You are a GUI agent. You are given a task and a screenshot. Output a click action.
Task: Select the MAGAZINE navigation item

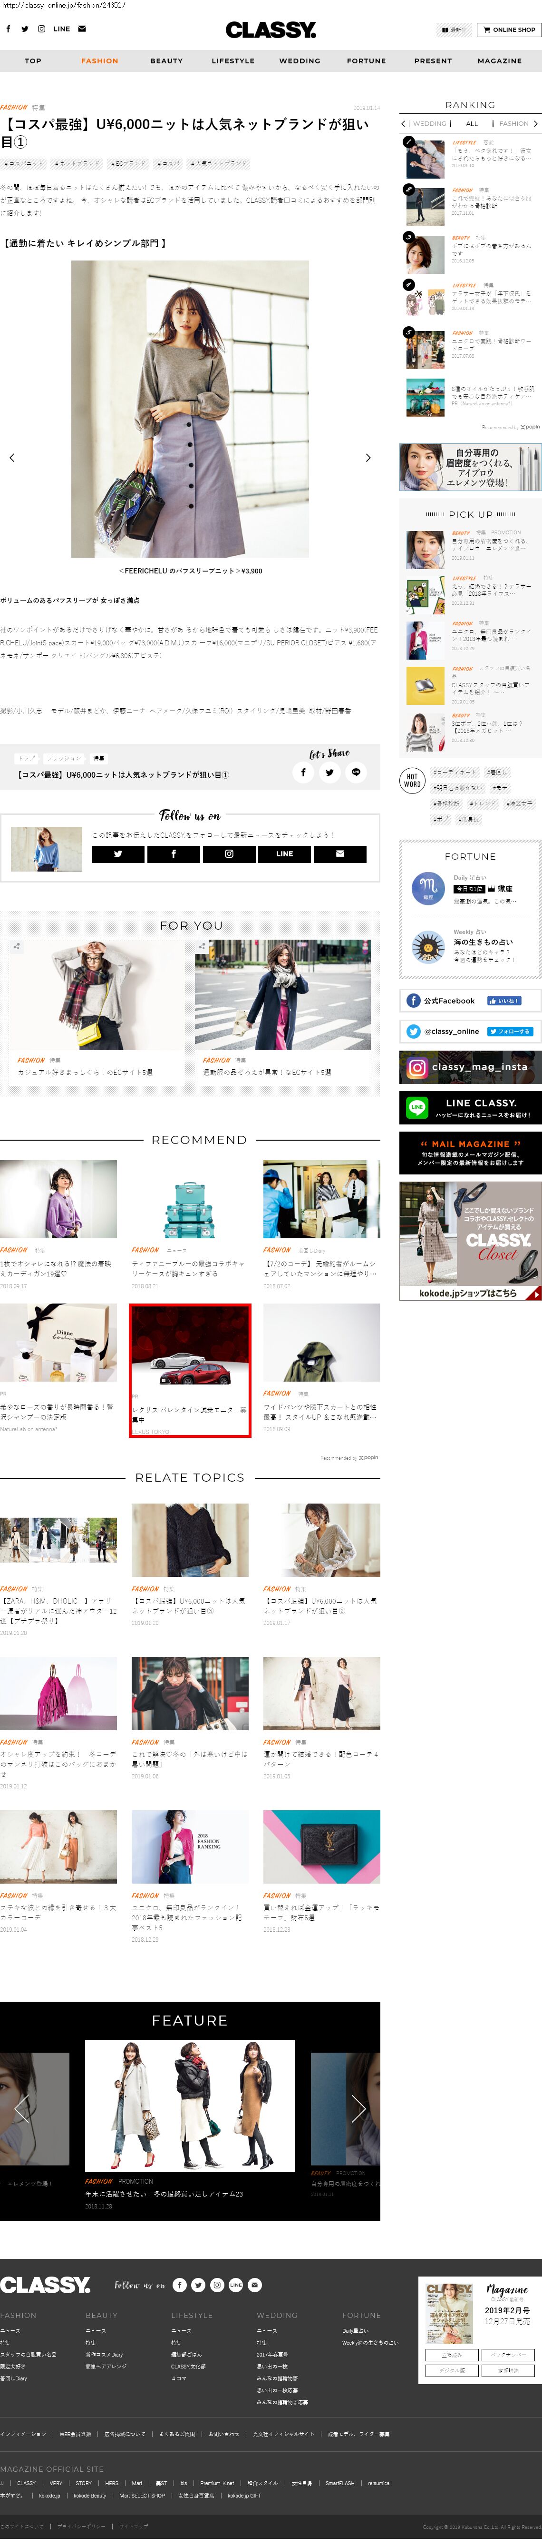(x=500, y=61)
